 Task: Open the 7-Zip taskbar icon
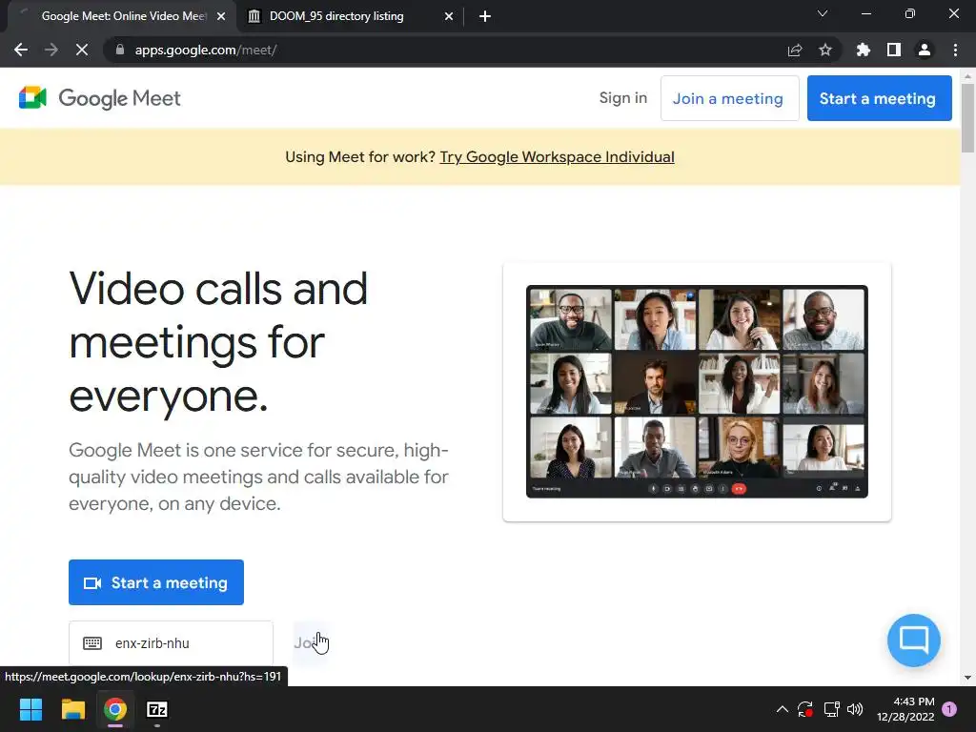click(157, 709)
